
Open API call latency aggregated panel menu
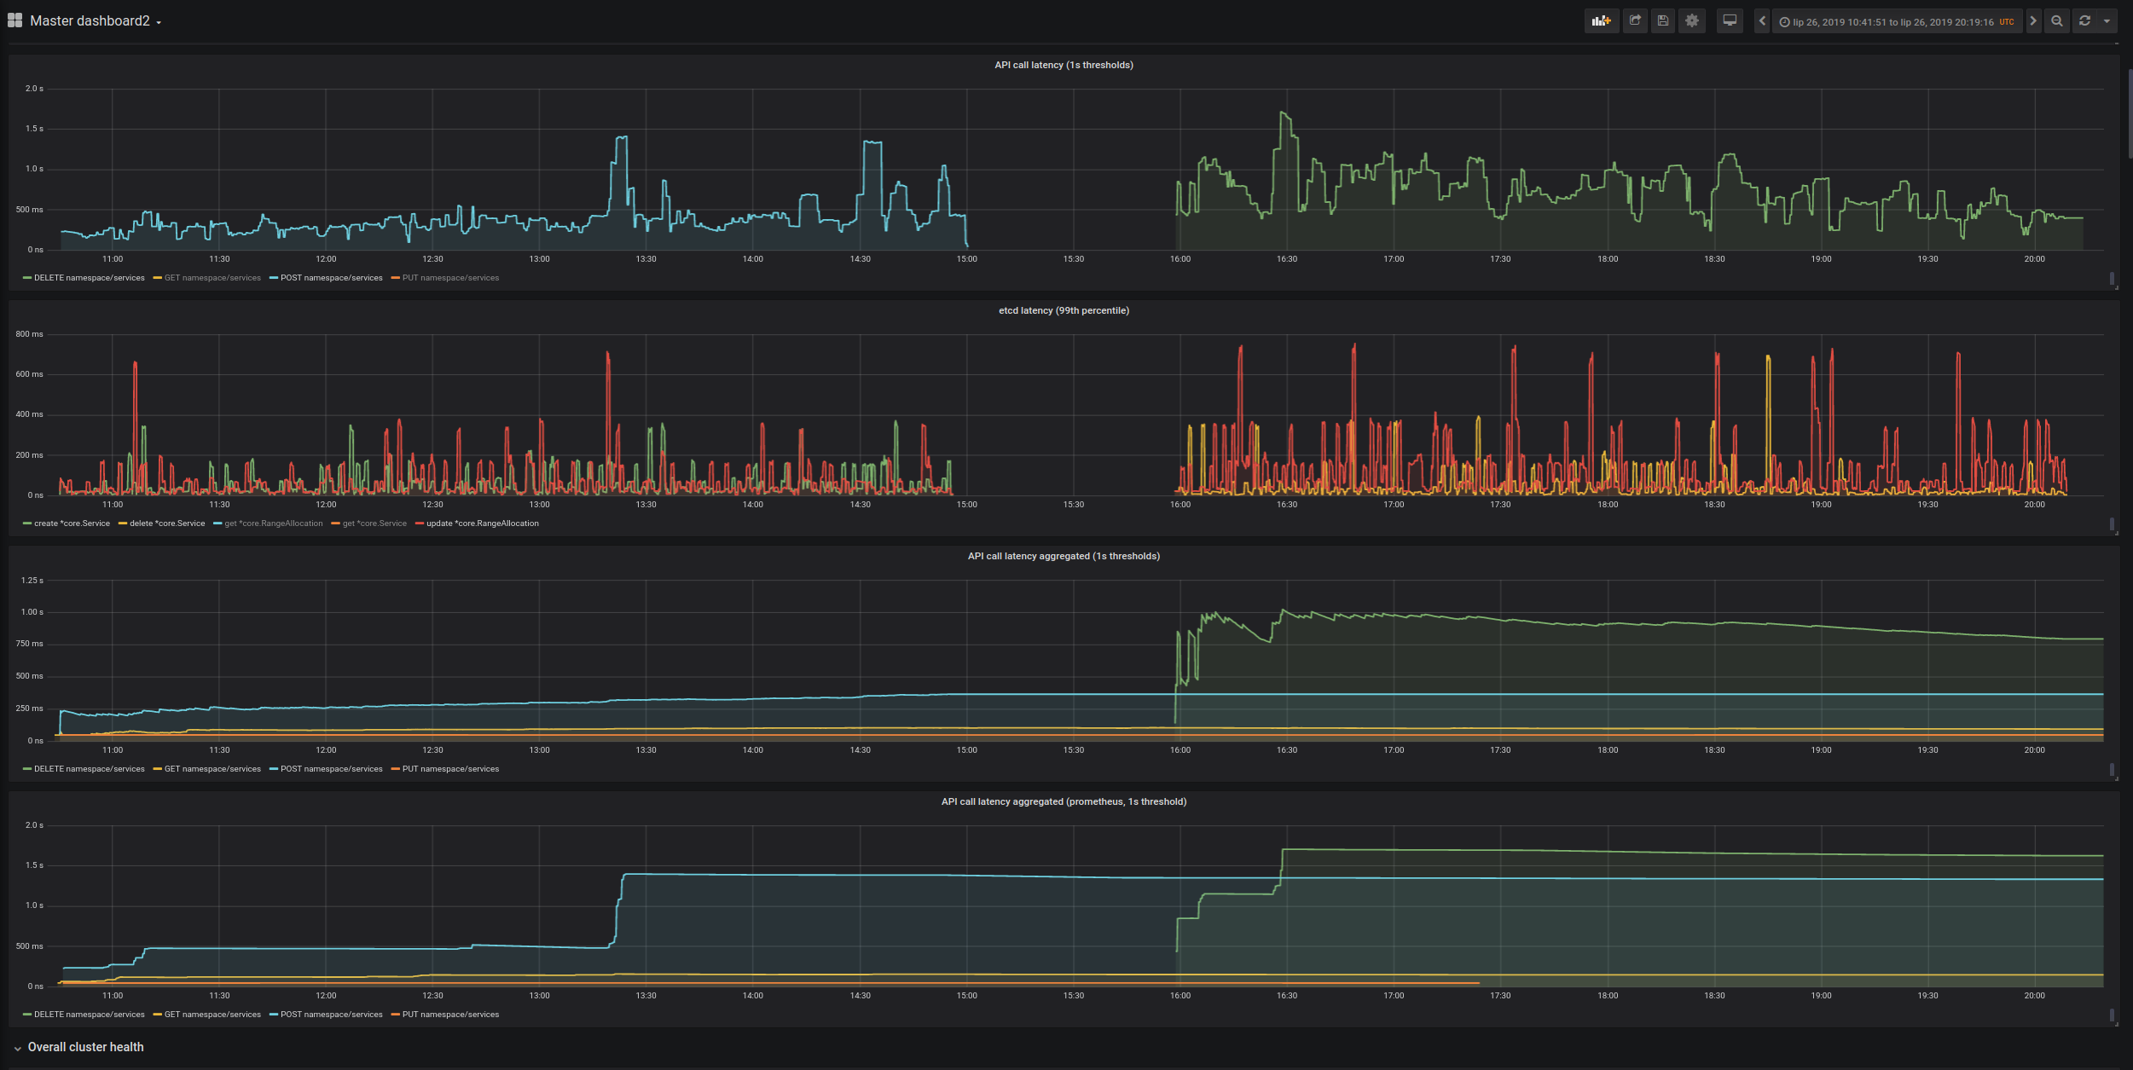[x=1064, y=556]
